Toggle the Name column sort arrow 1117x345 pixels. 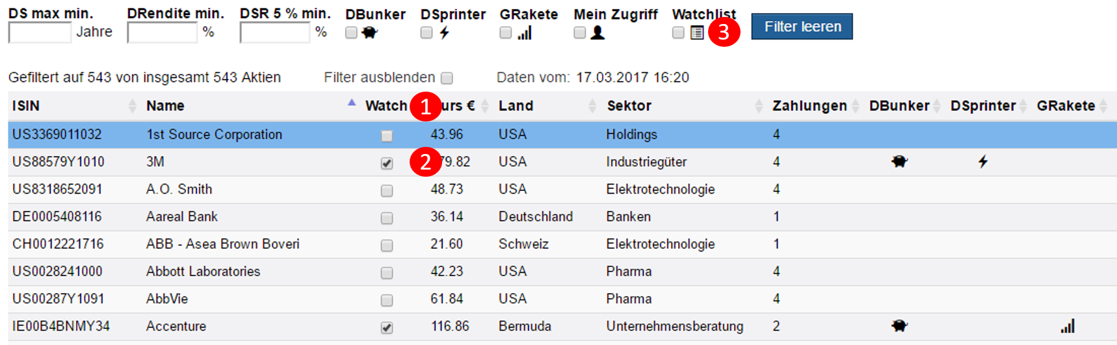click(x=352, y=103)
